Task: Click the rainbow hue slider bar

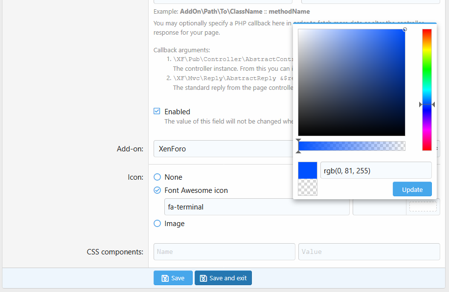Action: [427, 90]
